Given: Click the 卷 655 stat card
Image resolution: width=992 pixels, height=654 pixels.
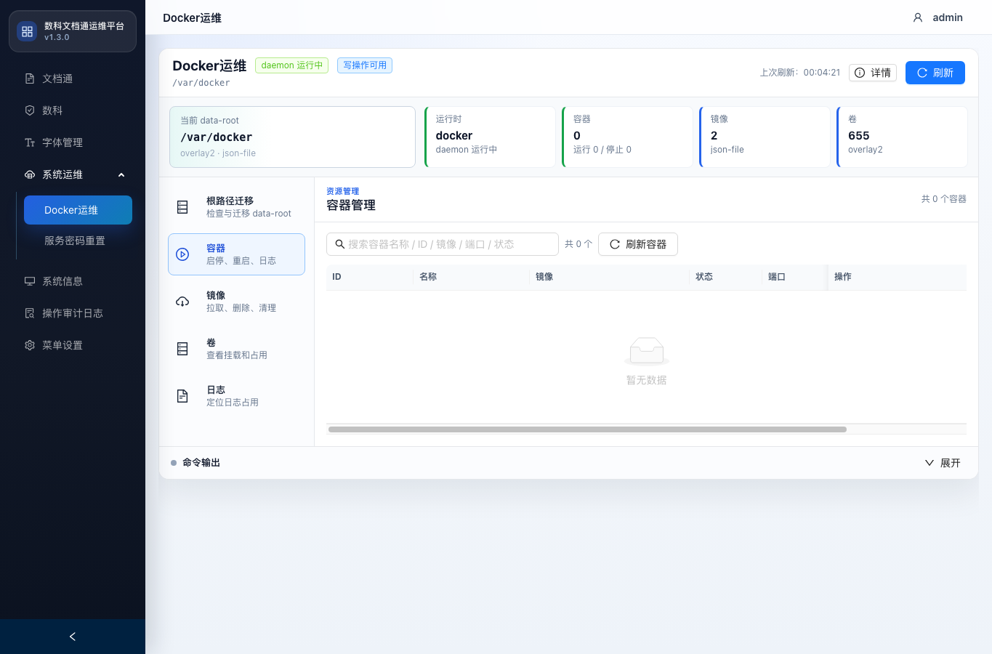Looking at the screenshot, I should [902, 137].
